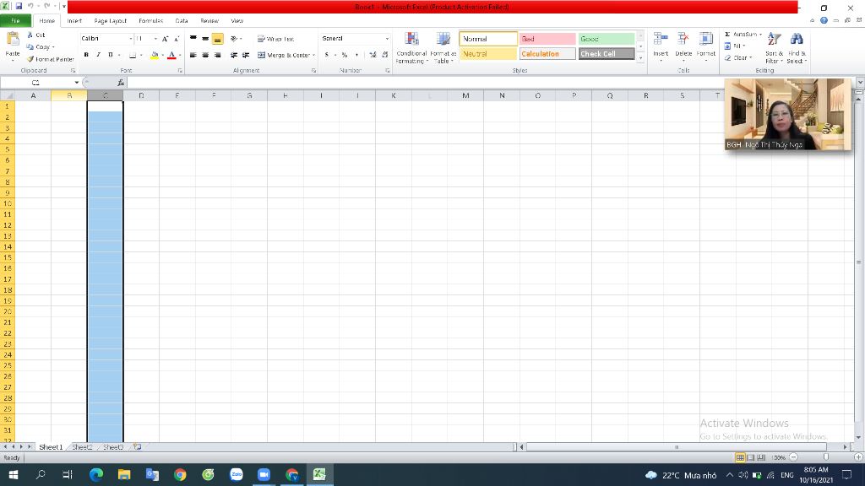Viewport: 865px width, 486px height.
Task: Open Conditional Formatting menu
Action: pos(411,48)
